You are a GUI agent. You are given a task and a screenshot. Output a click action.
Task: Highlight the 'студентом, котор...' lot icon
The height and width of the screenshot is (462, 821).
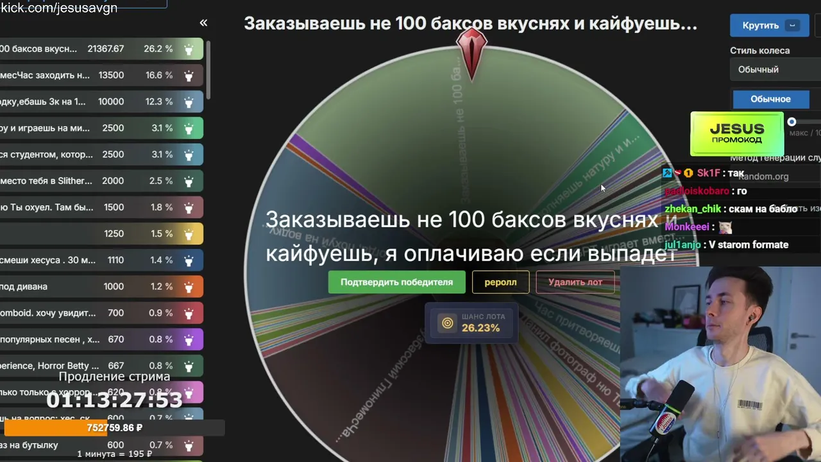(x=189, y=155)
